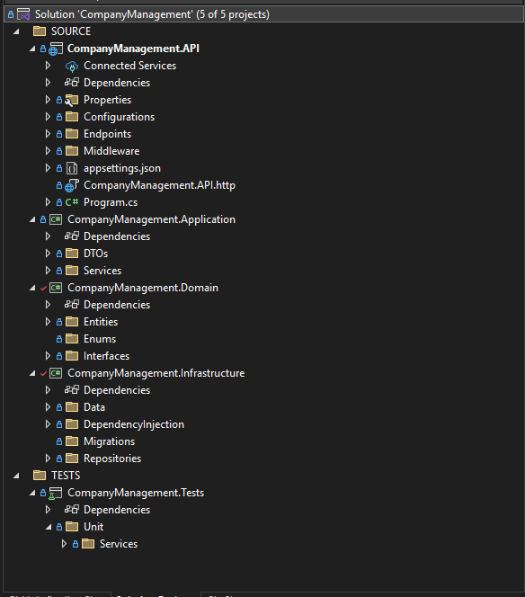Expand the Endpoints folder
This screenshot has height=597, width=525.
[48, 134]
